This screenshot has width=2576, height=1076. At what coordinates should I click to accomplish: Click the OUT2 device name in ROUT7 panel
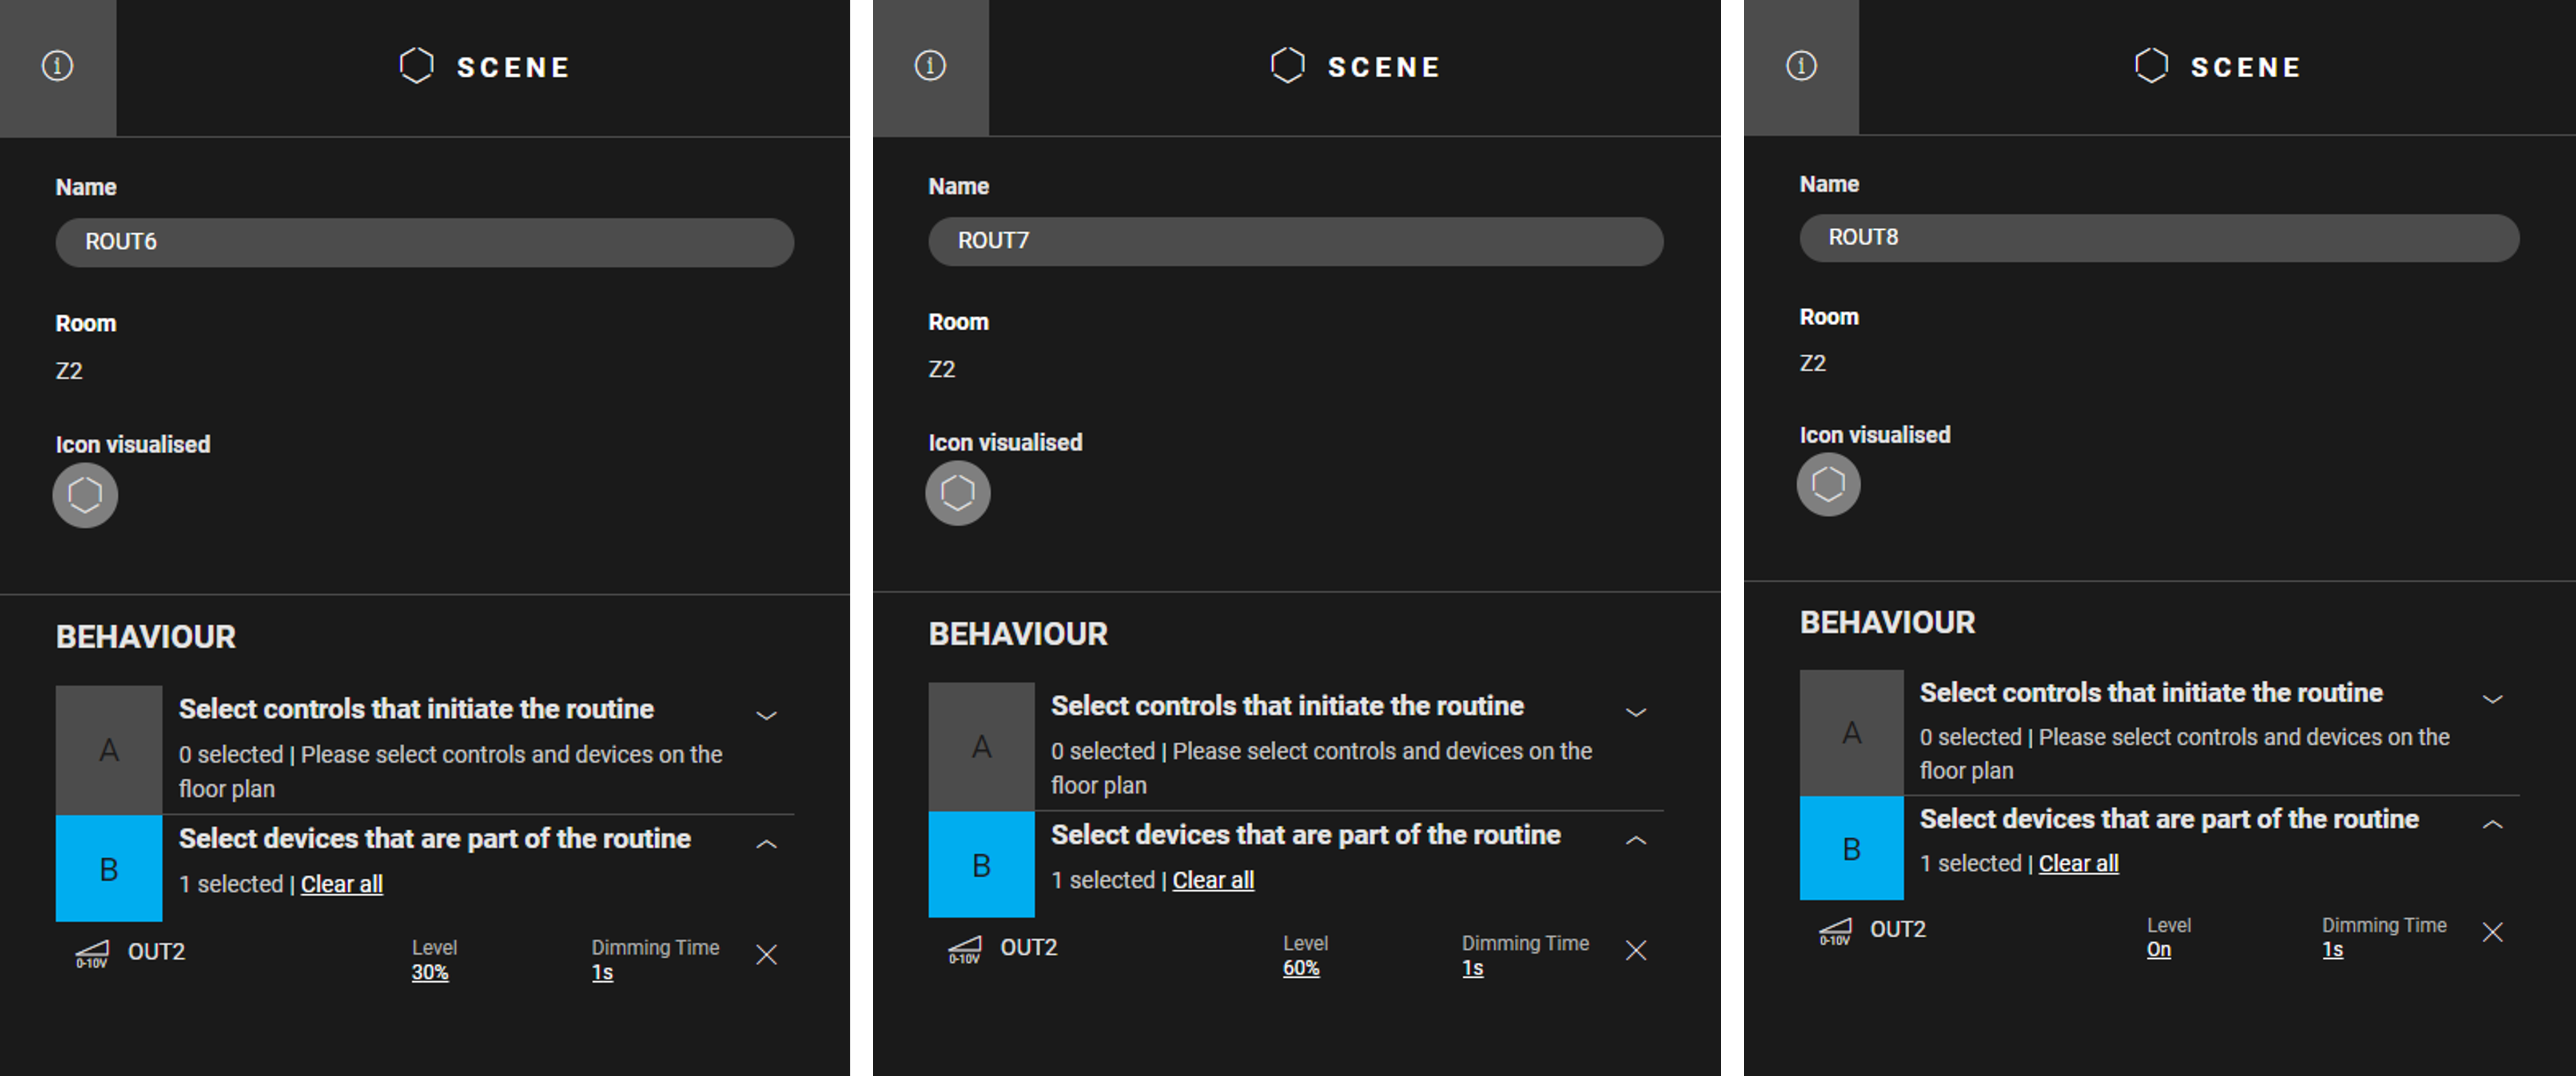click(x=1029, y=947)
